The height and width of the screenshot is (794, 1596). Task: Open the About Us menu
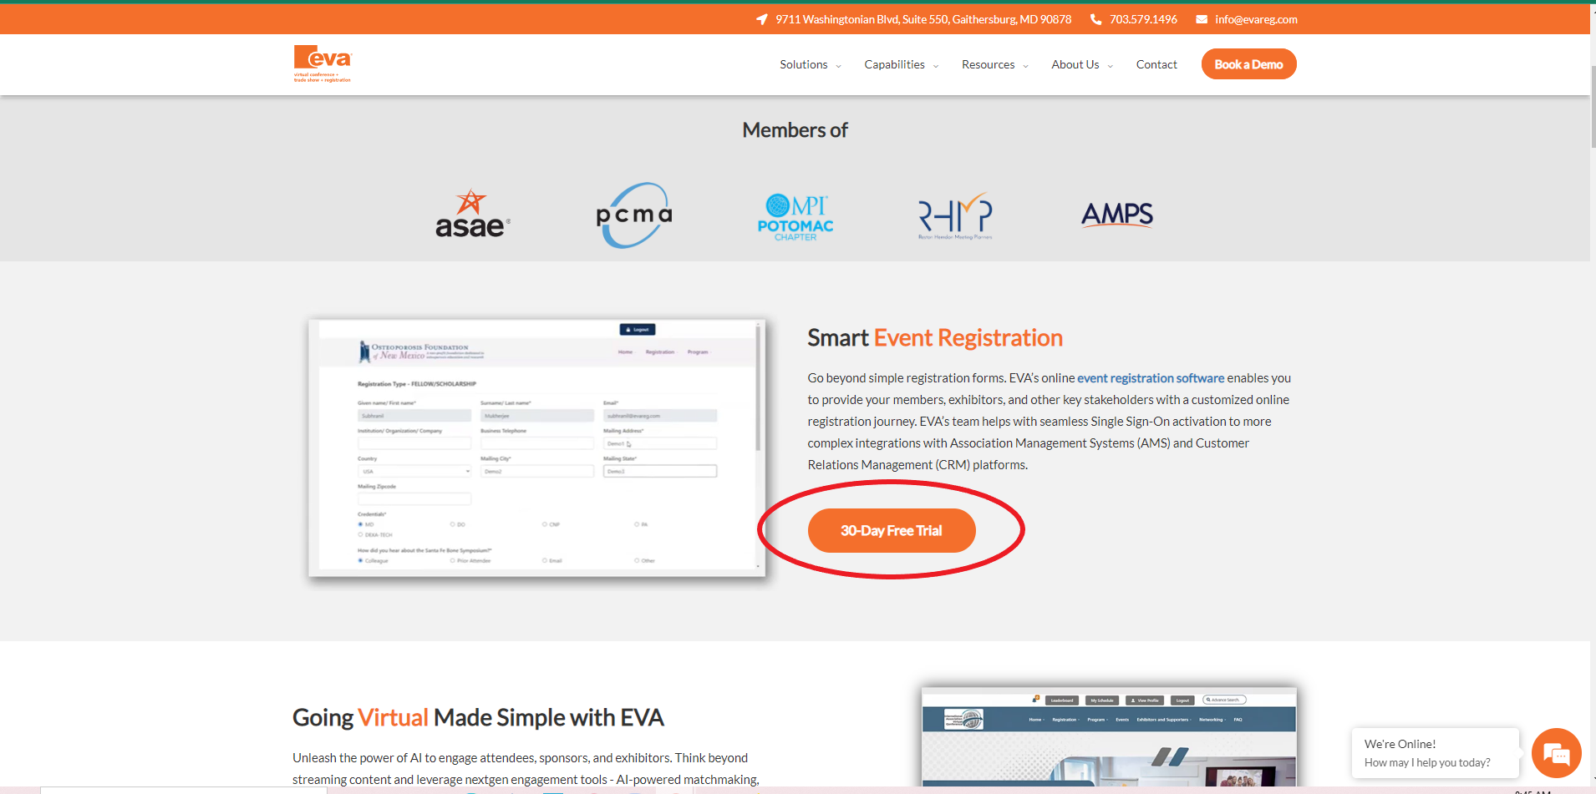(1075, 64)
